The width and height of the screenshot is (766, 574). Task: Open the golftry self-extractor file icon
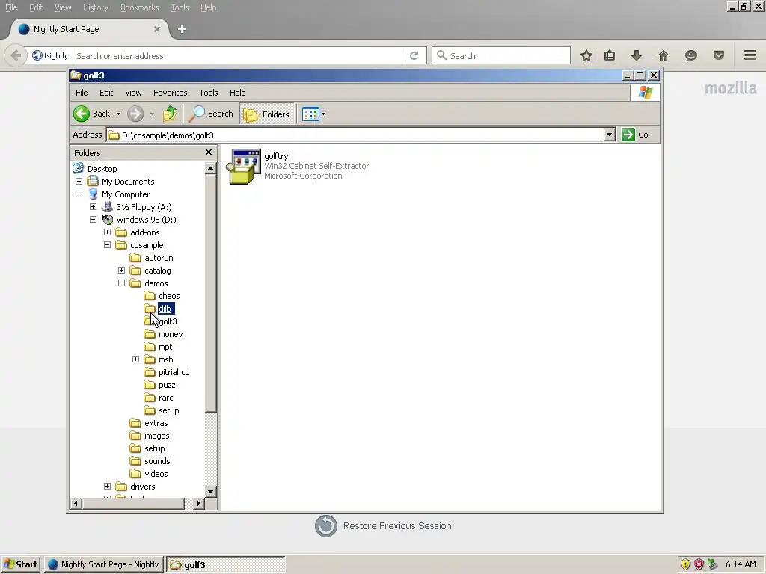[243, 167]
